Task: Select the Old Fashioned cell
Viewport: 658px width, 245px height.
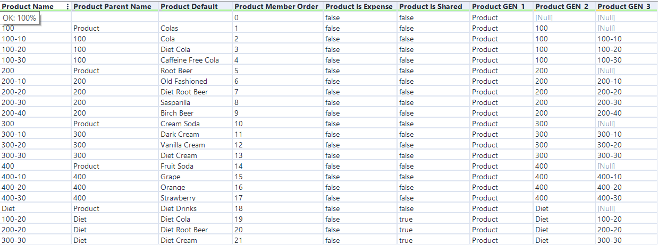Action: (x=184, y=81)
